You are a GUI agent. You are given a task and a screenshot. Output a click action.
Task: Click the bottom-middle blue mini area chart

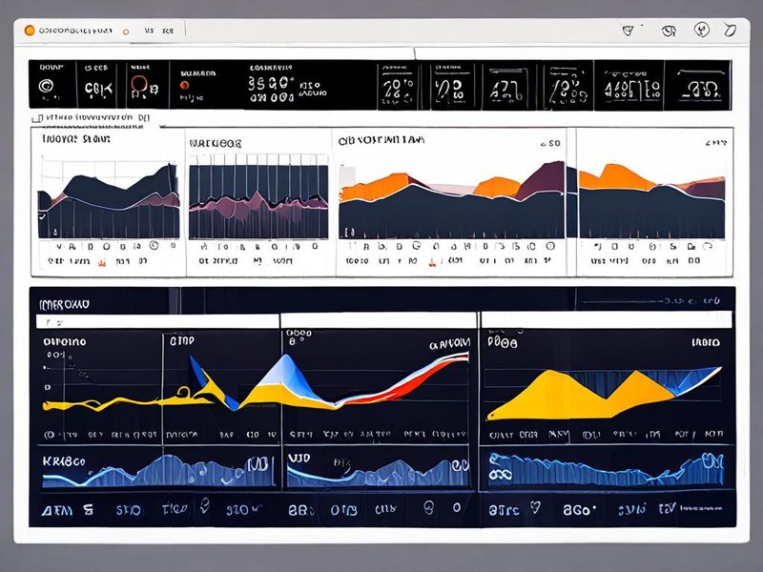coord(378,472)
